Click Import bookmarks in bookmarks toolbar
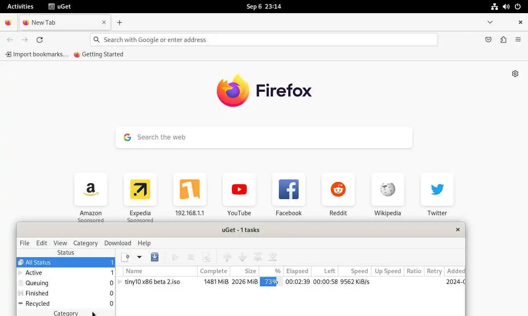Screen dimensions: 528x316 click(x=37, y=54)
